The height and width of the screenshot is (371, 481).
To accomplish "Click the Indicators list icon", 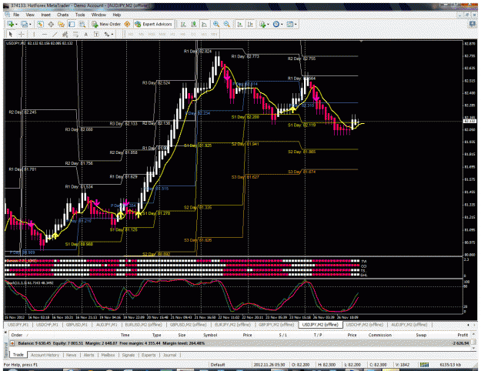I will 262,24.
